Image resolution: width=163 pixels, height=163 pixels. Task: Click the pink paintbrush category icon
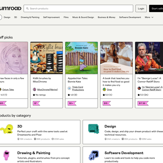tap(7, 155)
